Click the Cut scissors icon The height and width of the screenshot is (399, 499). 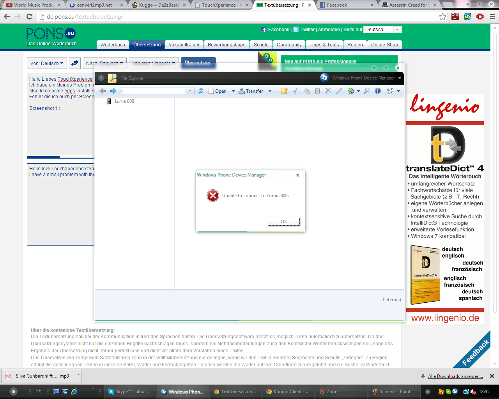click(x=296, y=91)
